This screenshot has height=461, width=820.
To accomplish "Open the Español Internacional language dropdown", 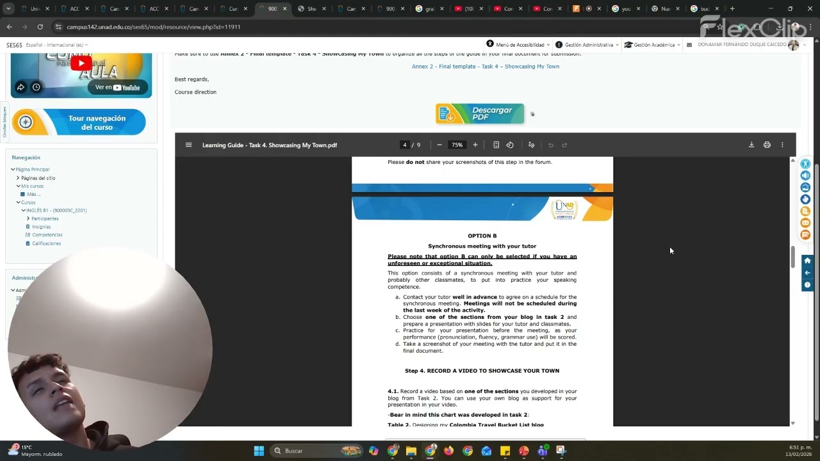I will coord(56,45).
